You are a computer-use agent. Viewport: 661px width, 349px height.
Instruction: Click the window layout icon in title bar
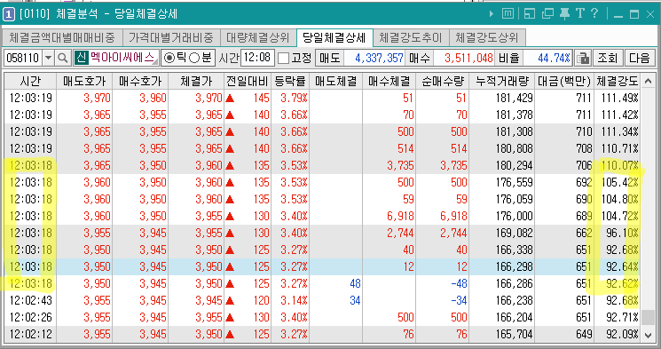(530, 14)
